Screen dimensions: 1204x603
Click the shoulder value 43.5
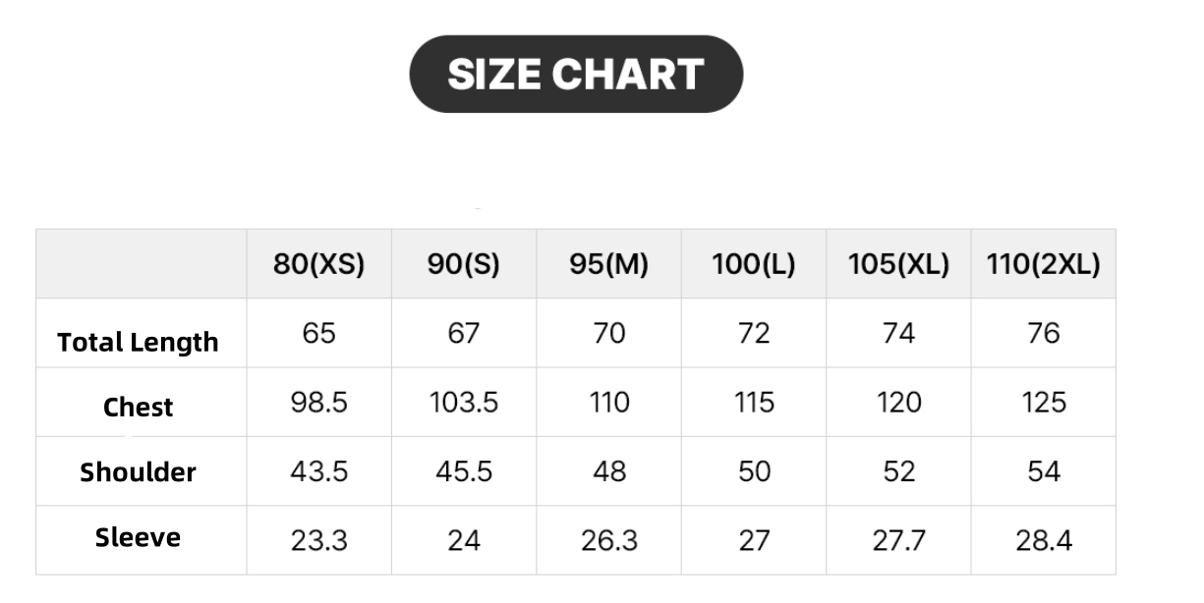[x=318, y=471]
